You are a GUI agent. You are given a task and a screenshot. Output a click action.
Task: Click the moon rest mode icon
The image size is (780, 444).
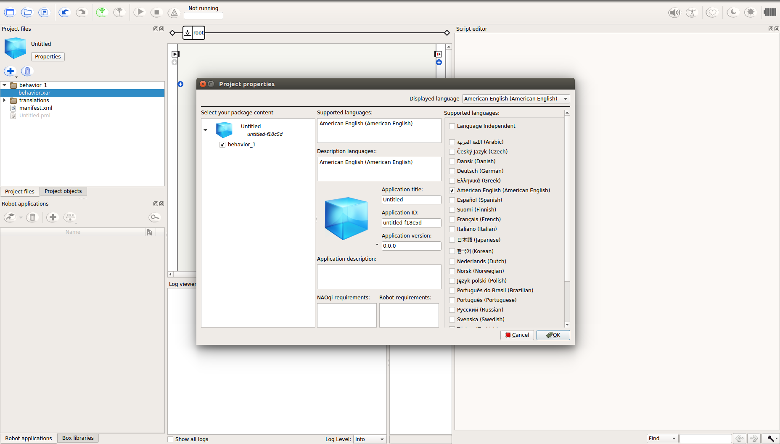pyautogui.click(x=733, y=13)
